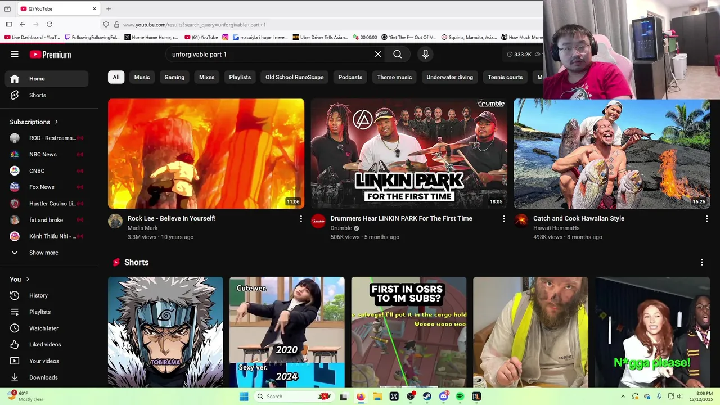Open Uber Driver Tells Asian bookmark

click(320, 37)
